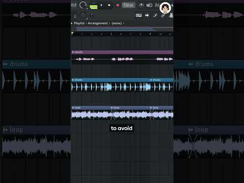Open the first loop clip menu icon
The height and width of the screenshot is (183, 244).
pyautogui.click(x=73, y=108)
